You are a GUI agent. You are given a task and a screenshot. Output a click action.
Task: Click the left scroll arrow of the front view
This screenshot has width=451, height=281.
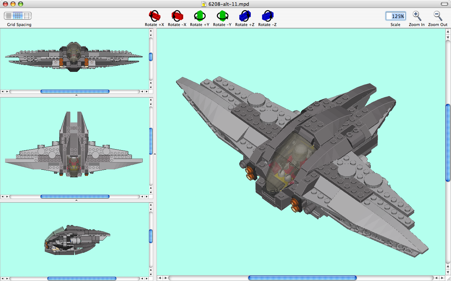tap(3, 196)
